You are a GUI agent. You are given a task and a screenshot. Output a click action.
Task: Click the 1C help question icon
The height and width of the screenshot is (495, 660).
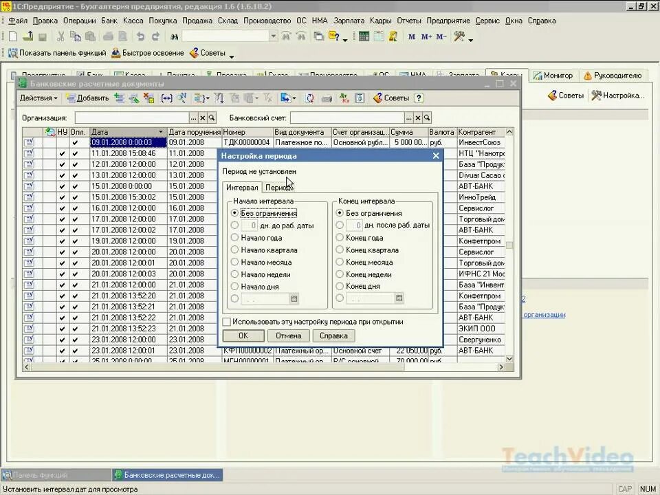click(334, 36)
